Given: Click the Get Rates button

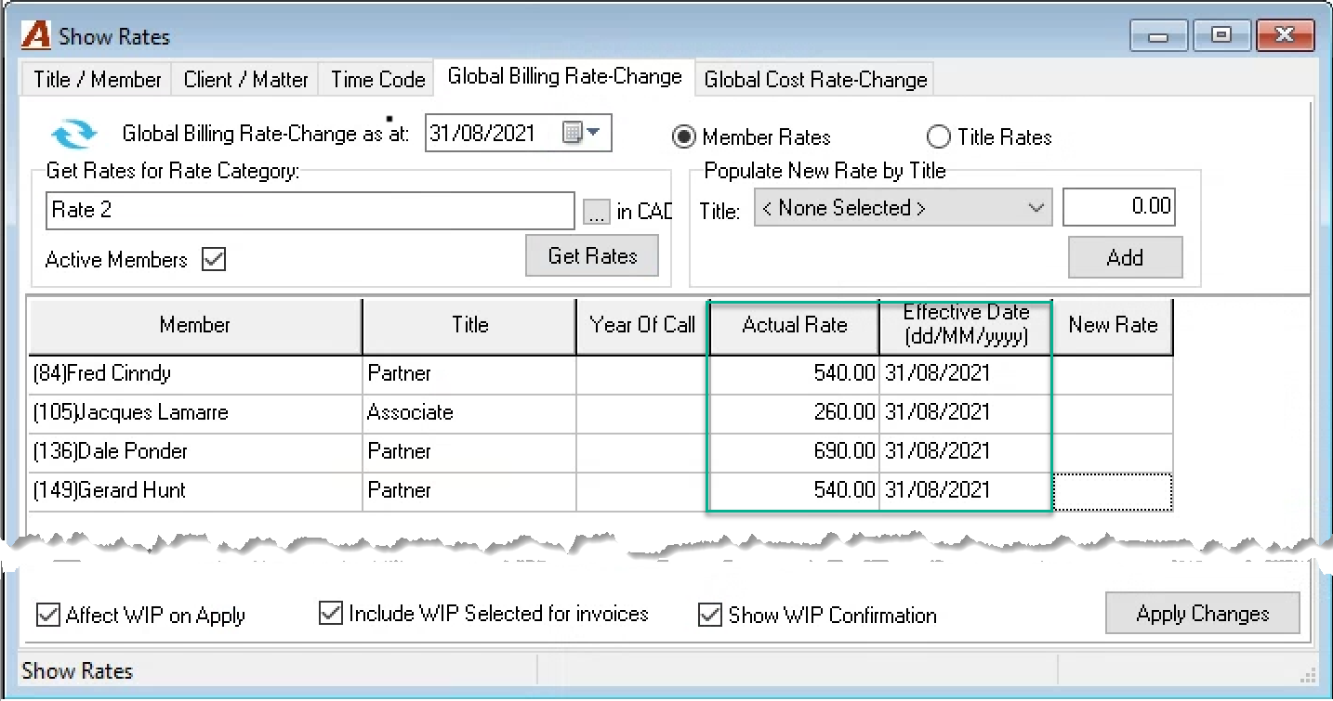Looking at the screenshot, I should [592, 255].
